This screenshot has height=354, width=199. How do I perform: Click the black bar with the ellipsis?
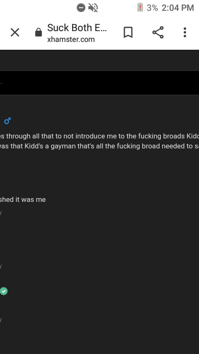coord(99,82)
